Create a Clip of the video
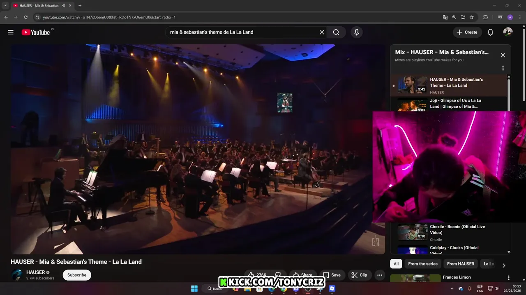 (360, 275)
